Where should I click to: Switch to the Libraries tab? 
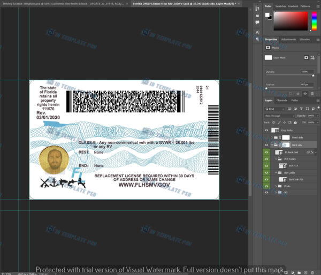(304, 39)
